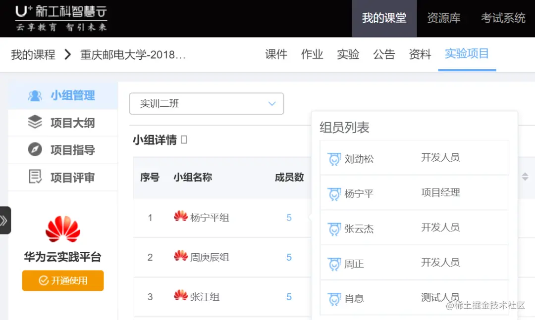Click the avatar icon of 肖息

(x=334, y=299)
